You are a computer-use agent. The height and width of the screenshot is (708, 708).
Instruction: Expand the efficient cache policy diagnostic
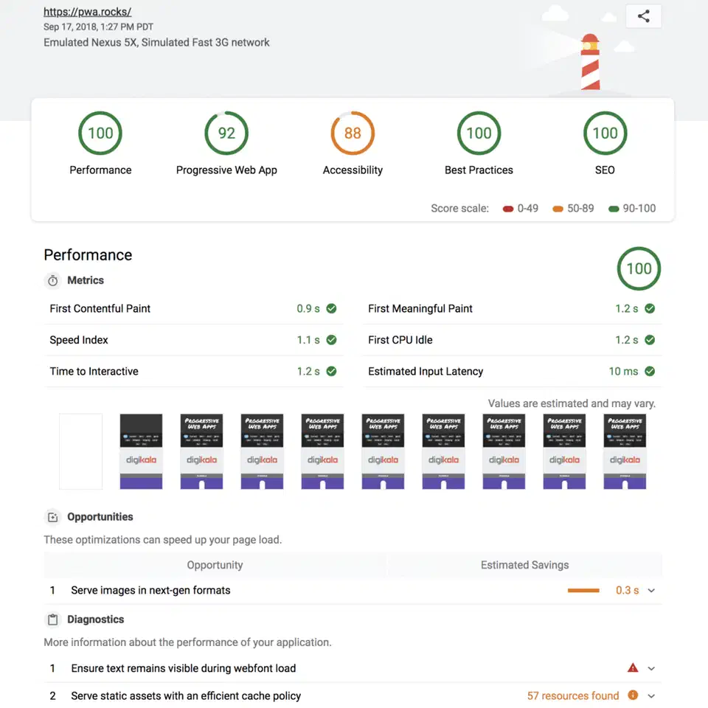click(650, 695)
